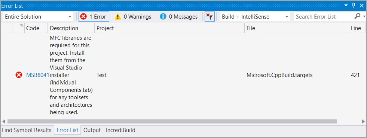Image resolution: width=367 pixels, height=138 pixels.
Task: Open MSB8041 error code link
Action: 38,75
